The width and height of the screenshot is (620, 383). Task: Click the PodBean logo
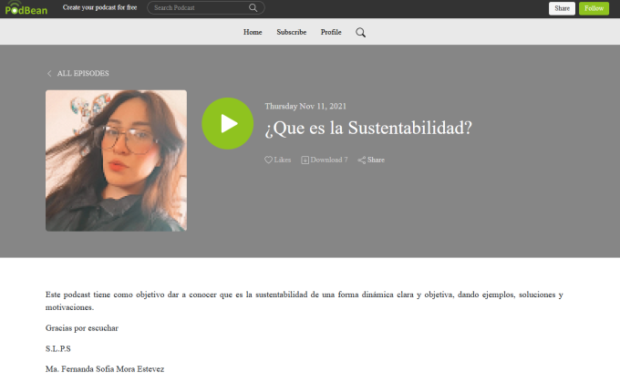tap(26, 8)
